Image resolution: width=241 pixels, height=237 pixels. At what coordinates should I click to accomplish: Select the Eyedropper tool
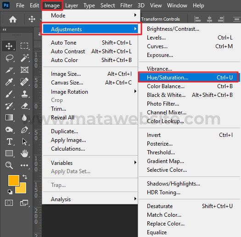9,82
